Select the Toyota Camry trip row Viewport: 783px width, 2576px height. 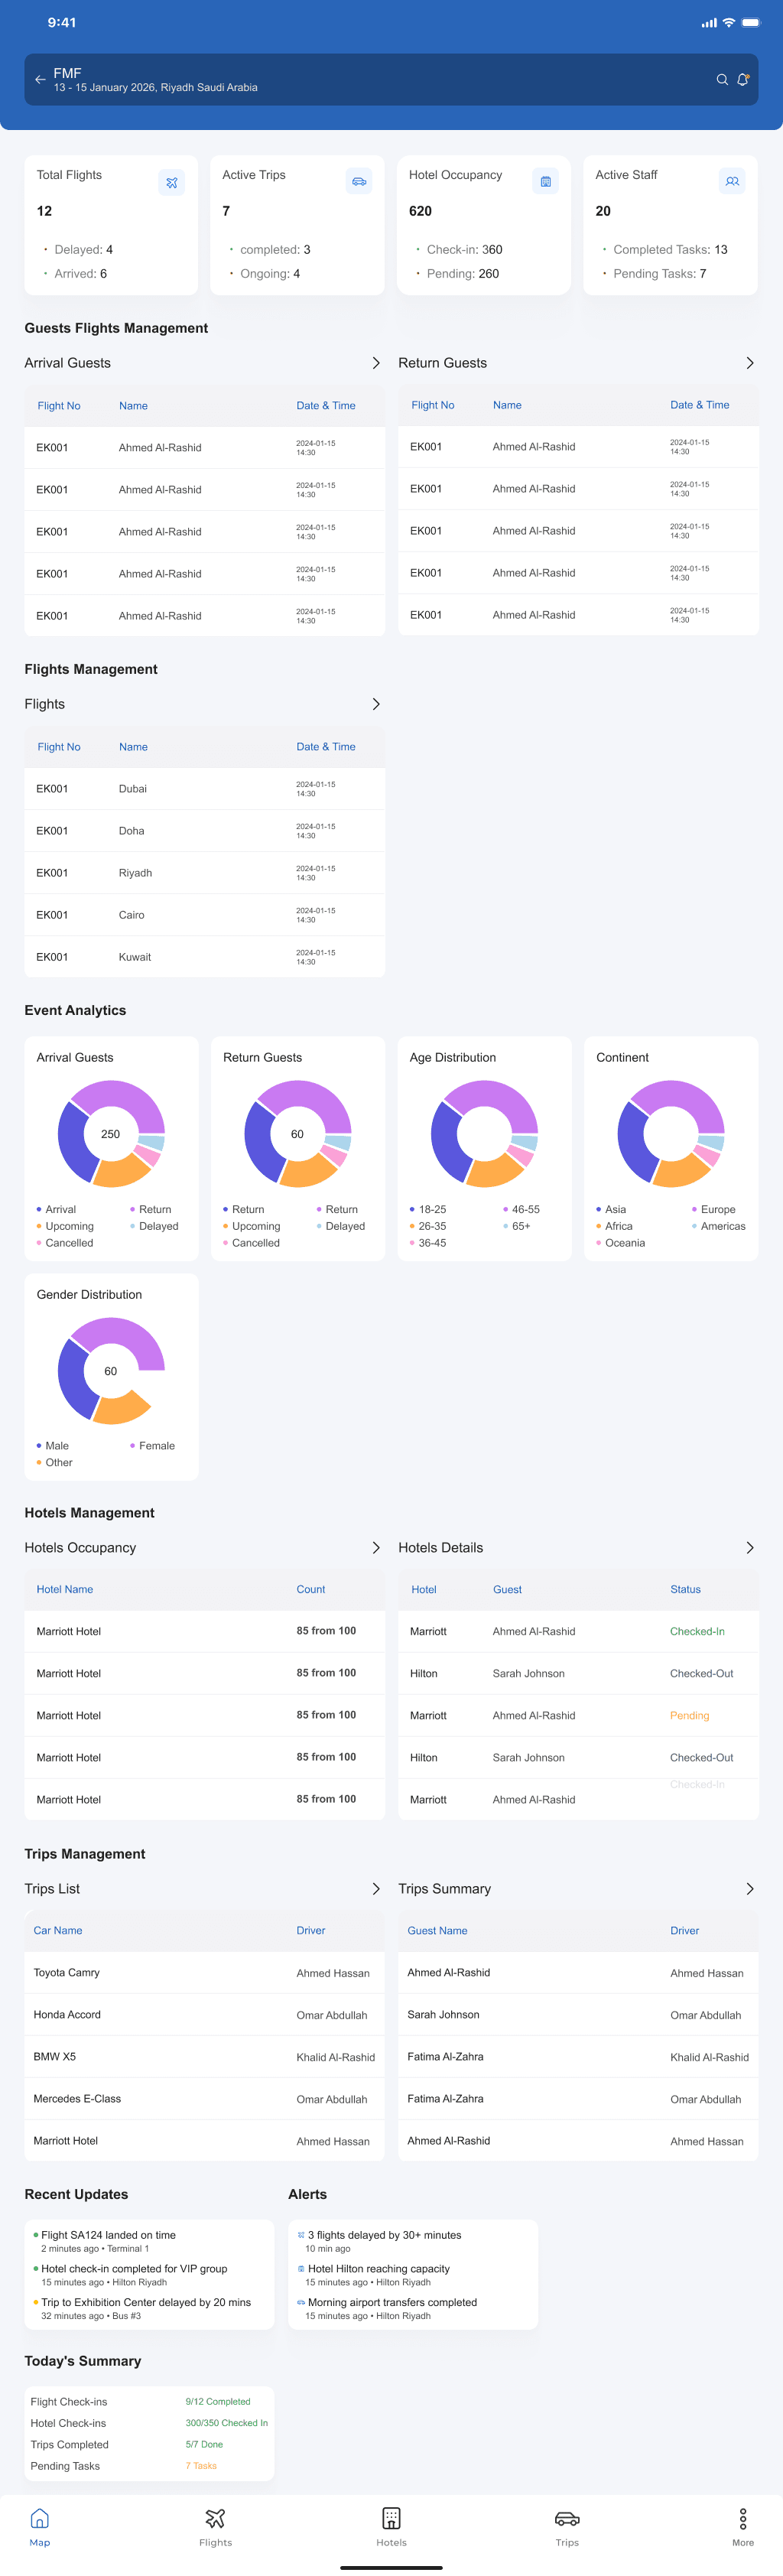(204, 1972)
